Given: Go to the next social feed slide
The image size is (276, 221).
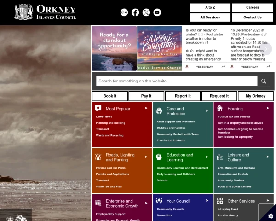Looking at the screenshot, I should tap(266, 49).
